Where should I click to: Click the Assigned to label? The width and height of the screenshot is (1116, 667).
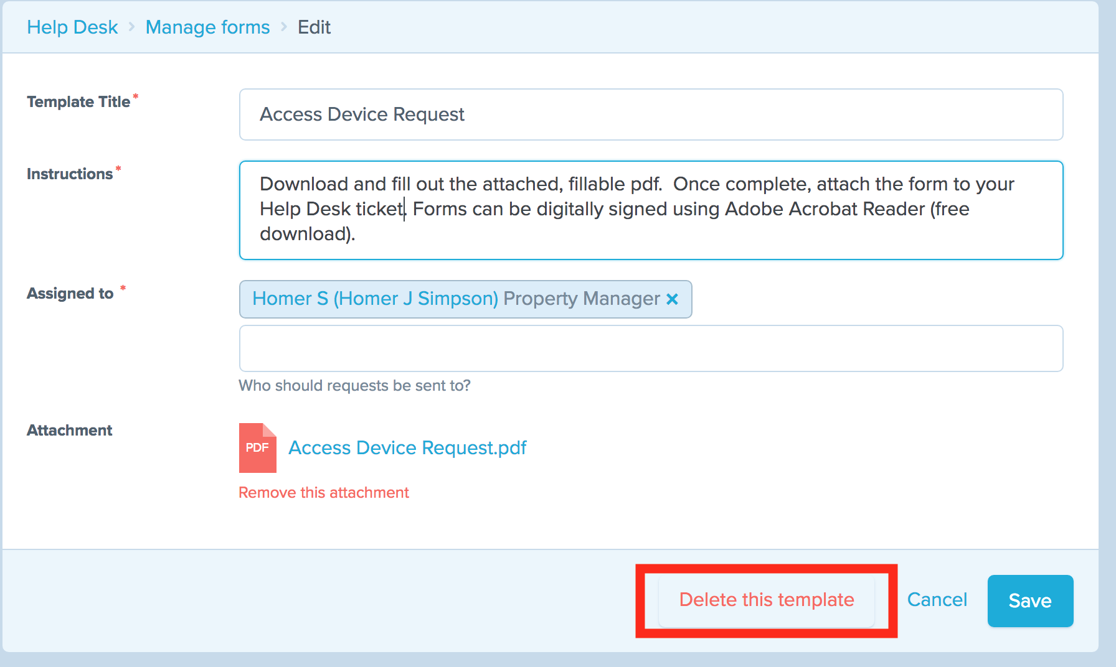70,294
